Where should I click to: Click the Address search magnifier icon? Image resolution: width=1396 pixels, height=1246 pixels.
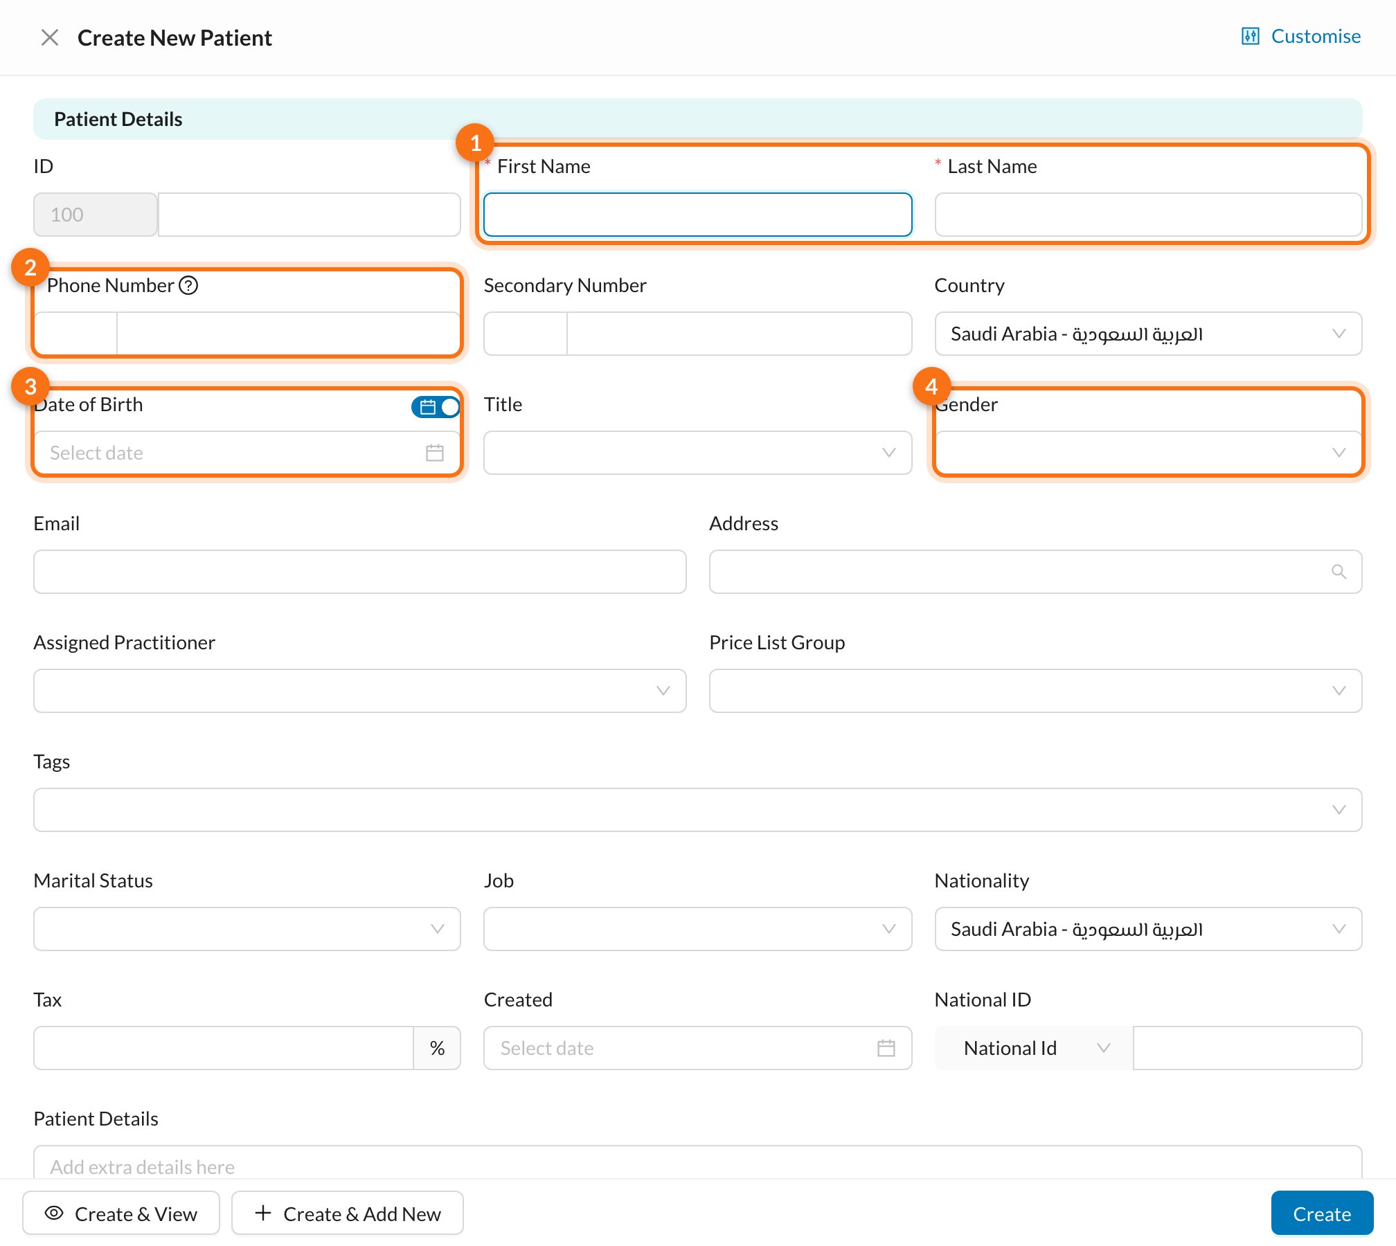click(x=1339, y=572)
